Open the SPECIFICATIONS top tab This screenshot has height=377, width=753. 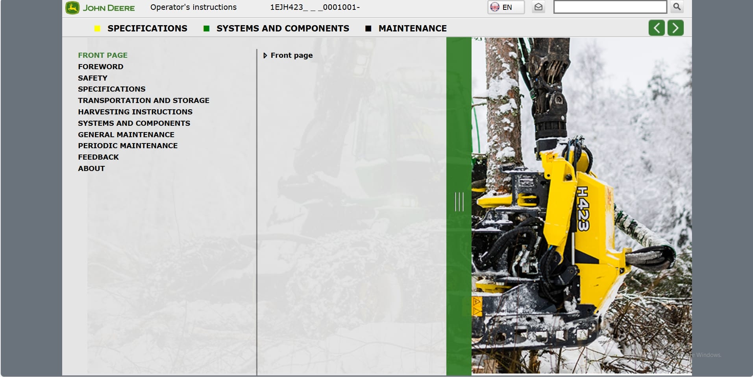pos(147,28)
